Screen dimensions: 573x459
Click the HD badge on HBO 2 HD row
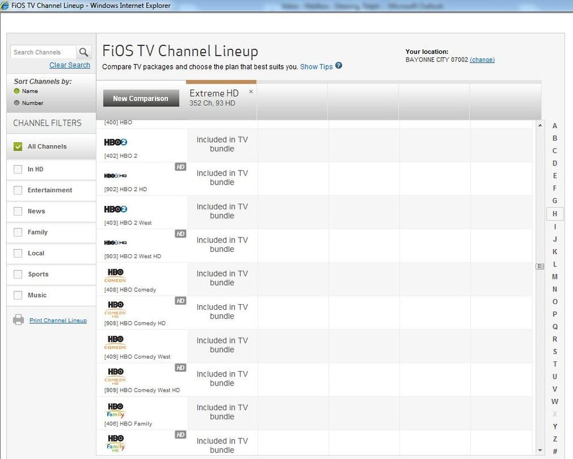[181, 167]
